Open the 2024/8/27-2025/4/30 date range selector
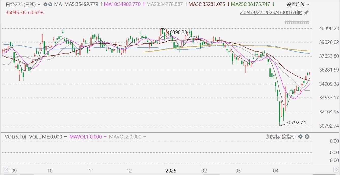The height and width of the screenshot is (175, 340). 271,13
